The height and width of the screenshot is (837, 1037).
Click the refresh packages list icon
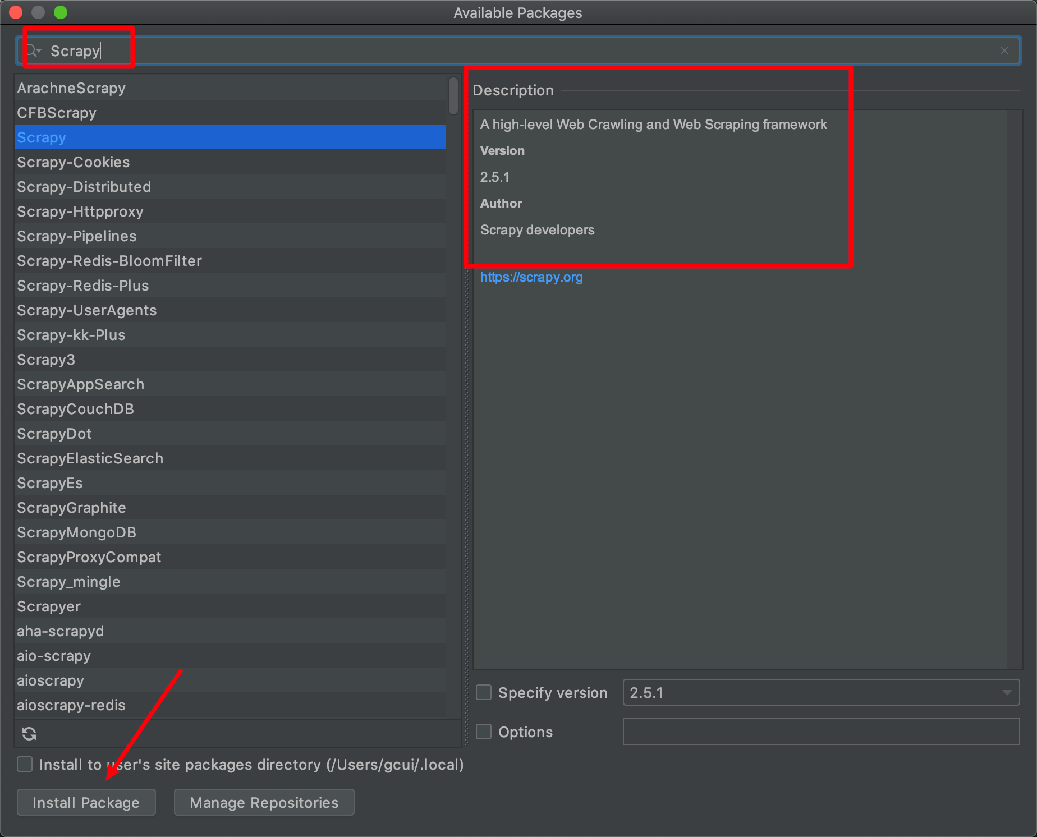point(29,734)
